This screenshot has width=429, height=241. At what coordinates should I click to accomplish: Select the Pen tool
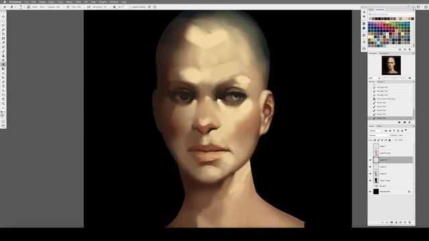click(x=3, y=82)
